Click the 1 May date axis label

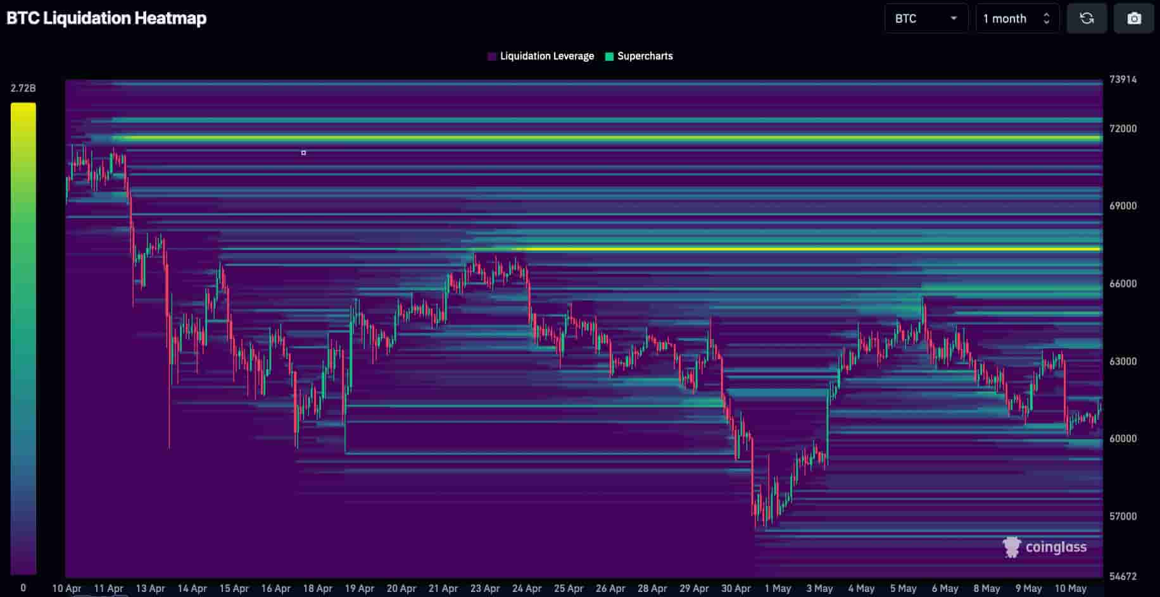pos(778,588)
